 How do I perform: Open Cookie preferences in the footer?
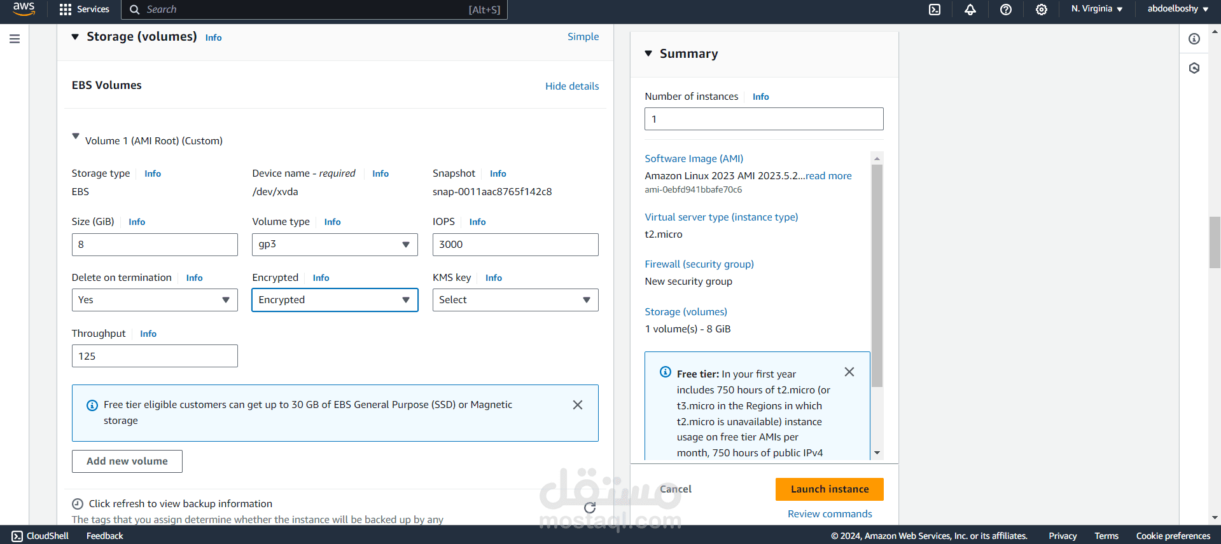pyautogui.click(x=1173, y=536)
